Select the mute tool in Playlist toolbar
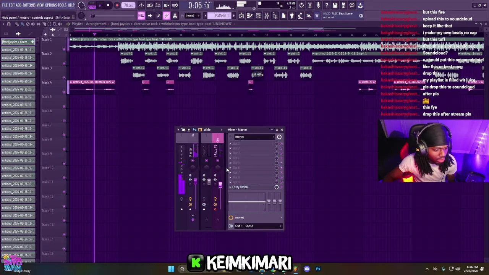This screenshot has width=489, height=275. point(33,24)
